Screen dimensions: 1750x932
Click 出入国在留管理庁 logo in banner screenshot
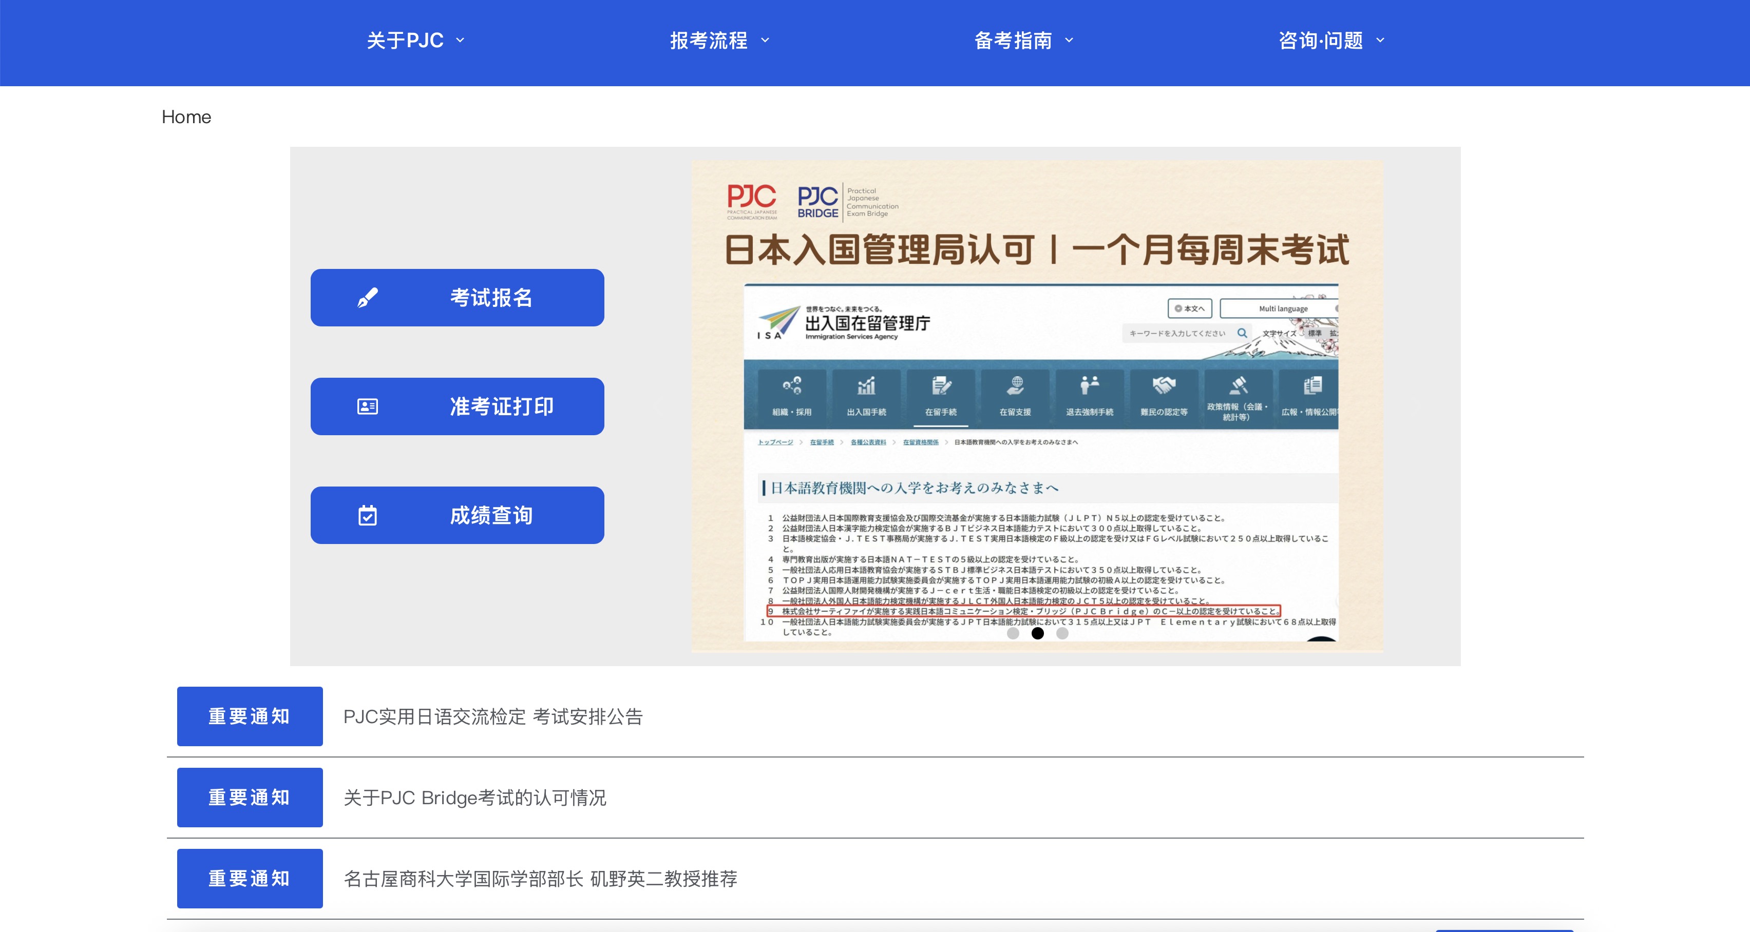point(844,323)
